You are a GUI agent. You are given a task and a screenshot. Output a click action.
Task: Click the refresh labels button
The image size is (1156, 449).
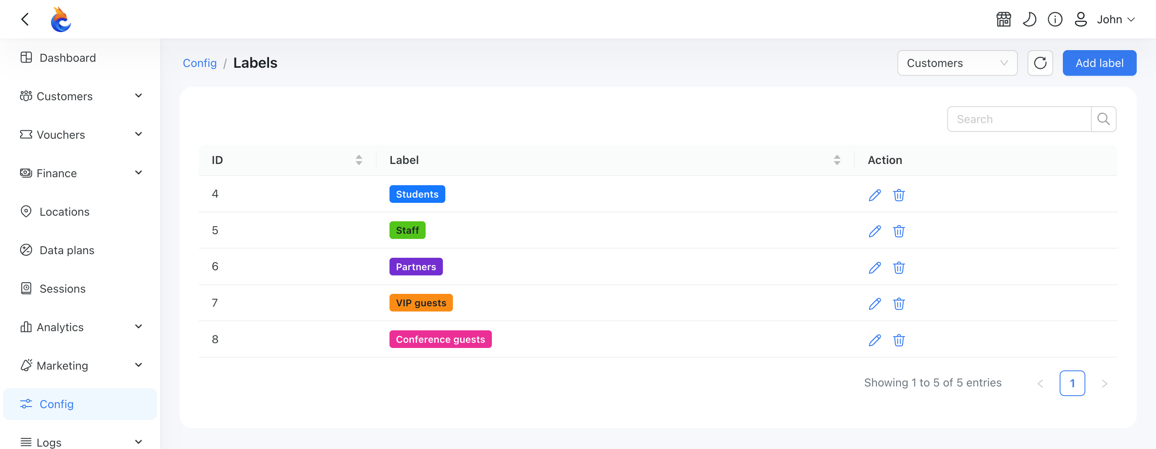pyautogui.click(x=1040, y=63)
